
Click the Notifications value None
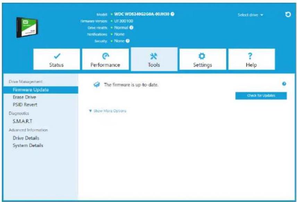tap(119, 34)
